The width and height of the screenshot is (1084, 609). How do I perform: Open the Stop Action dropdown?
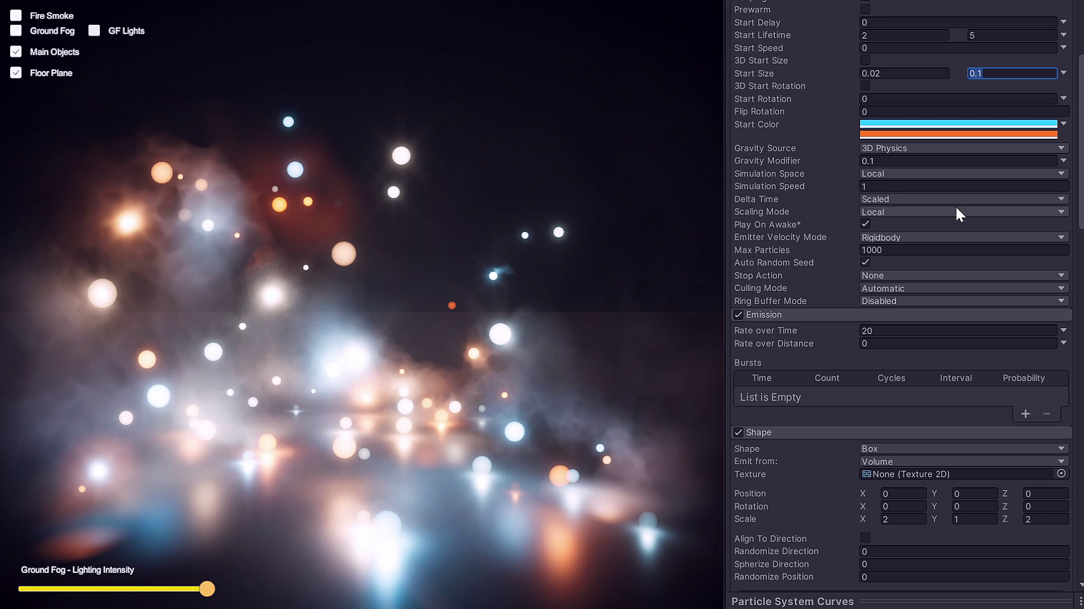pyautogui.click(x=964, y=276)
